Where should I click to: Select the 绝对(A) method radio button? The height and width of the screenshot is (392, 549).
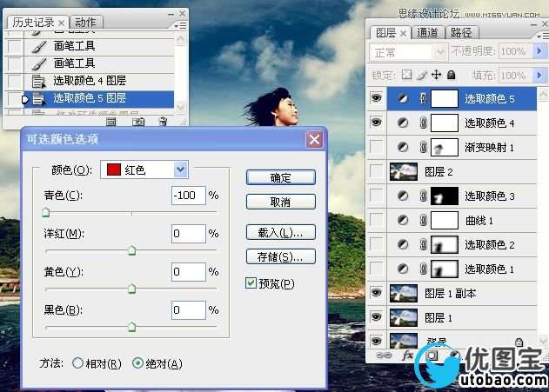(x=138, y=363)
